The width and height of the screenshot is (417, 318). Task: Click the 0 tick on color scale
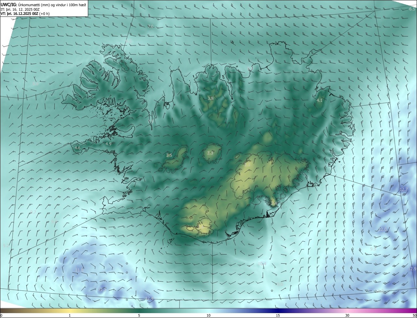(1, 315)
